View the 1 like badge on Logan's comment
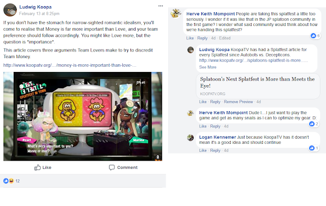326x206 pixels. (x=314, y=148)
